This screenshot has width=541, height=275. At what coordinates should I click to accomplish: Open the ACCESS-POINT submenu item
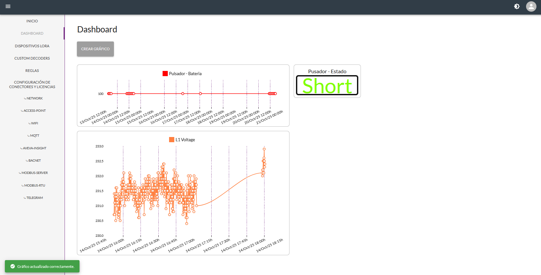tap(33, 111)
